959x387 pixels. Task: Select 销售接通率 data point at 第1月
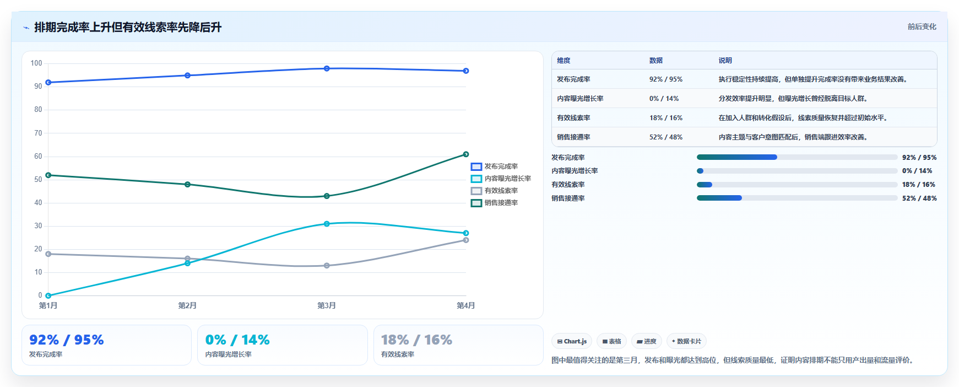[48, 175]
